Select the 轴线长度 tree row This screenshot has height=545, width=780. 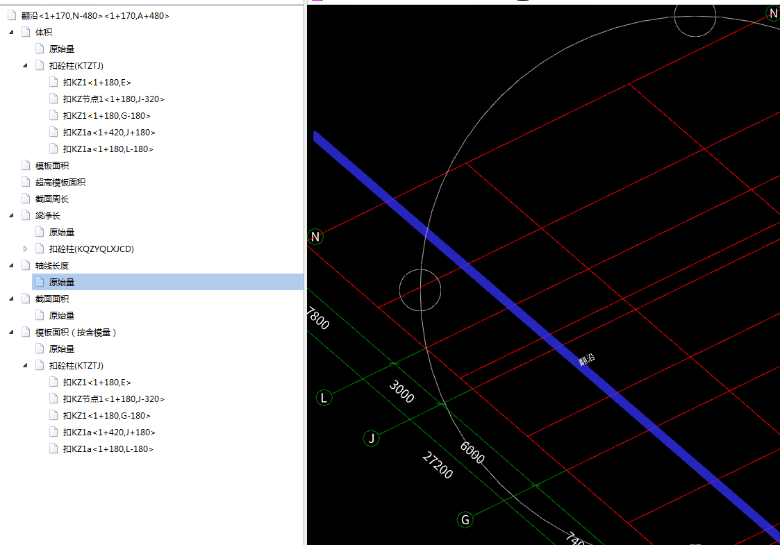click(51, 265)
